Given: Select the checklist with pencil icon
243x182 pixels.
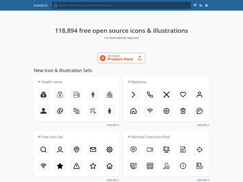Looking at the screenshot, I should (x=77, y=95).
